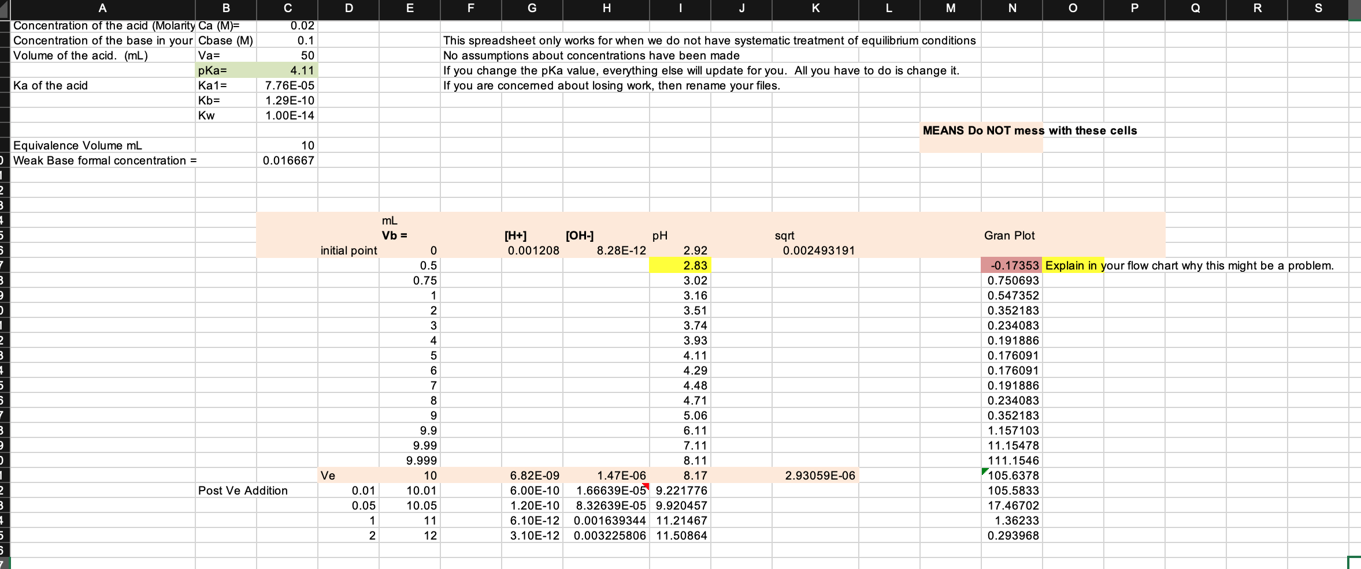The width and height of the screenshot is (1361, 569).
Task: Click the 'If you change the pKa value' note
Action: [x=701, y=70]
